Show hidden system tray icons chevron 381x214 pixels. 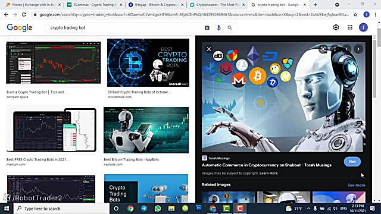(308, 209)
